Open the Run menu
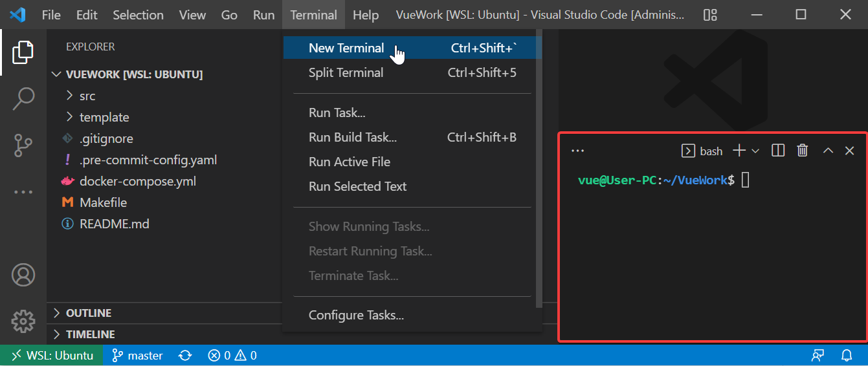 coord(263,14)
